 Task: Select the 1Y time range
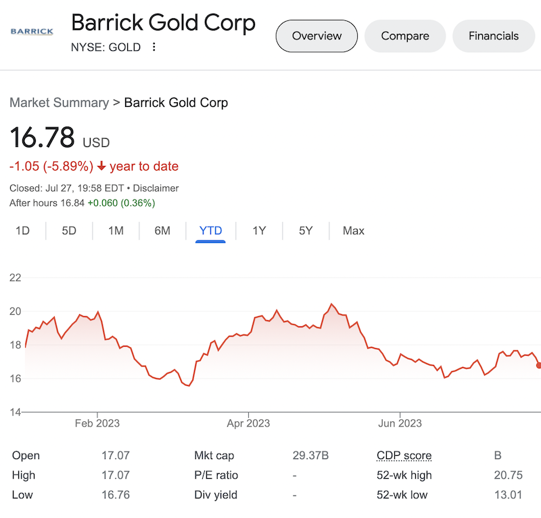point(259,230)
